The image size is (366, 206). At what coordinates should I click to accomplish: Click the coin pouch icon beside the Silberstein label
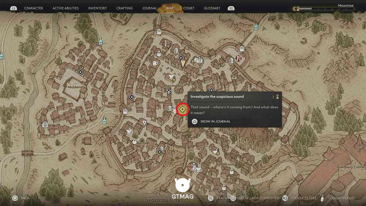point(231,172)
